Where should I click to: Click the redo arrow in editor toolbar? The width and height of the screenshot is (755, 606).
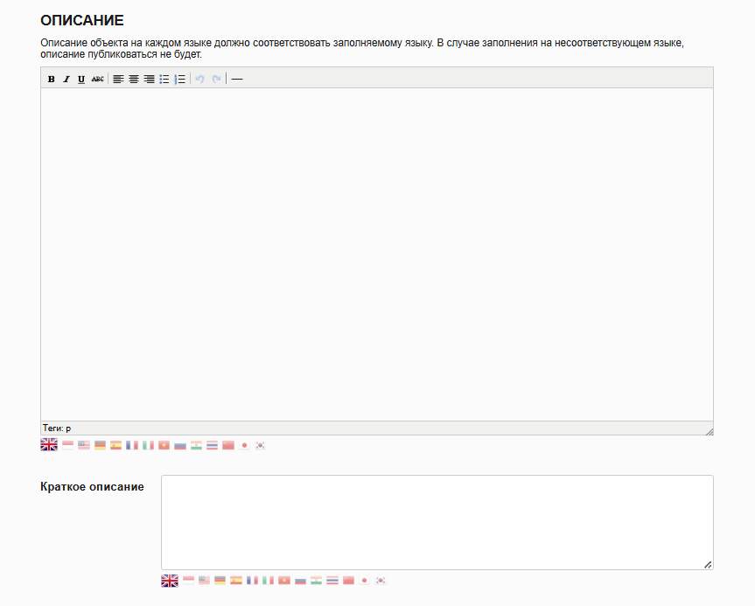(x=216, y=79)
